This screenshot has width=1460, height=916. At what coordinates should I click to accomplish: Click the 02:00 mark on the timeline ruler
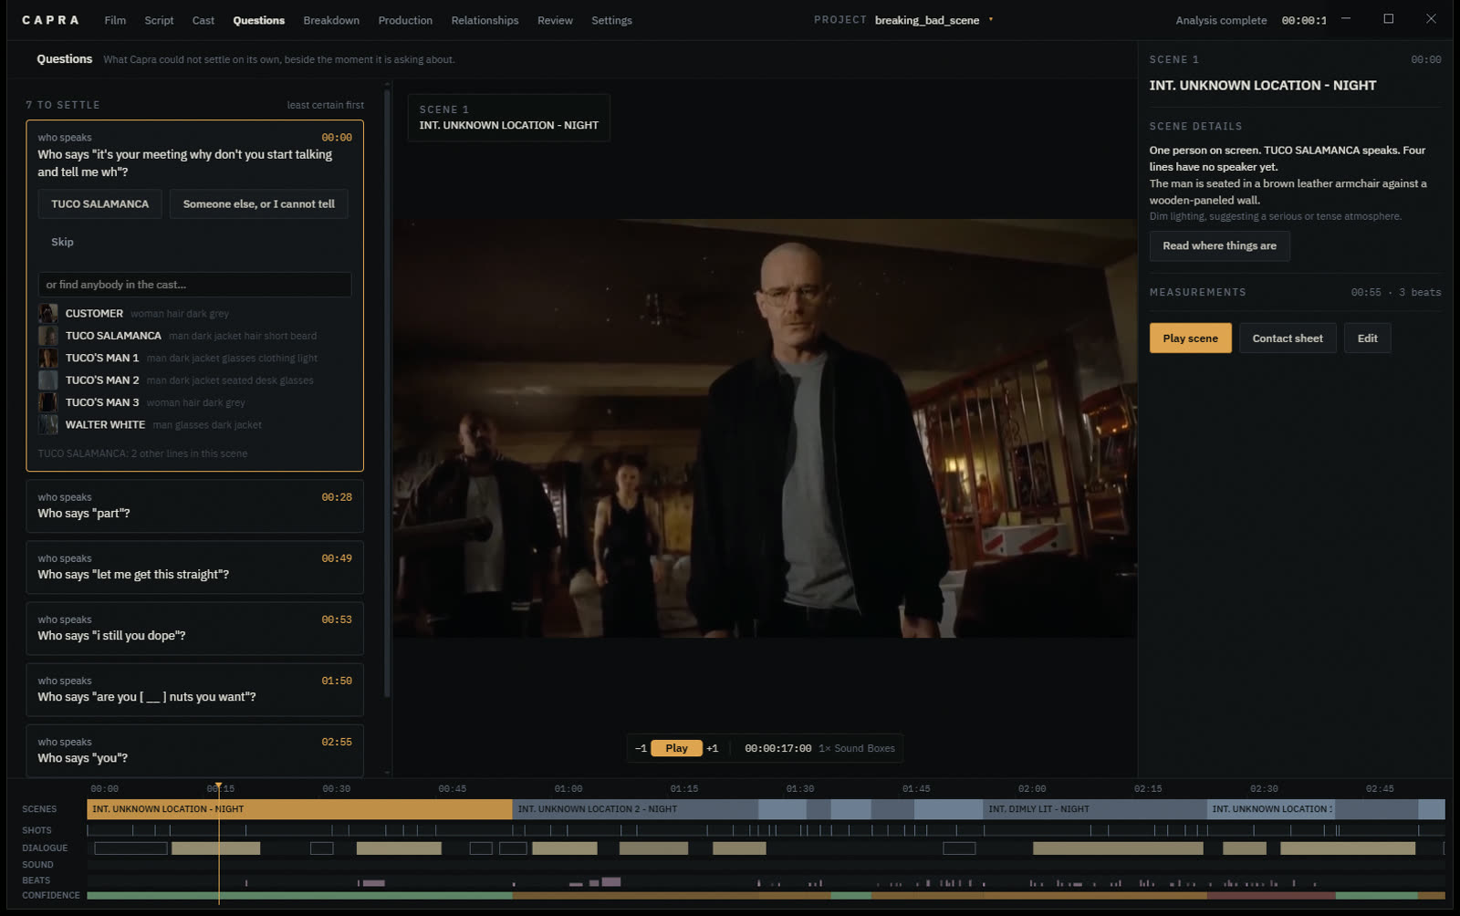[1032, 788]
